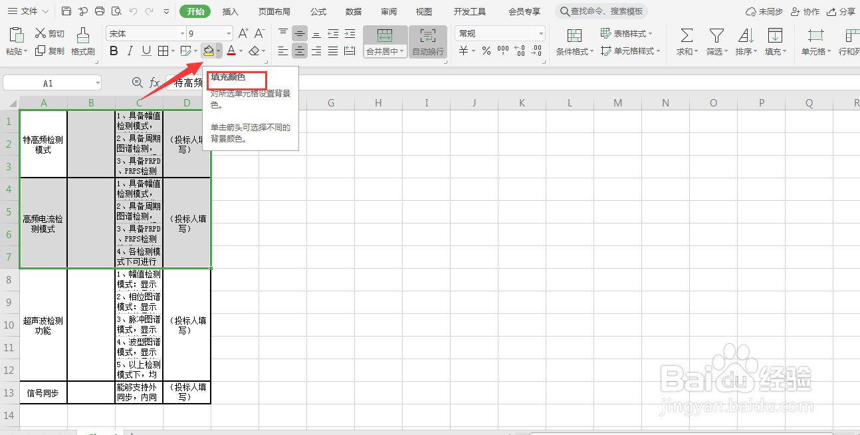Image resolution: width=860 pixels, height=435 pixels.
Task: Open the File (文件) menu
Action: pos(29,11)
